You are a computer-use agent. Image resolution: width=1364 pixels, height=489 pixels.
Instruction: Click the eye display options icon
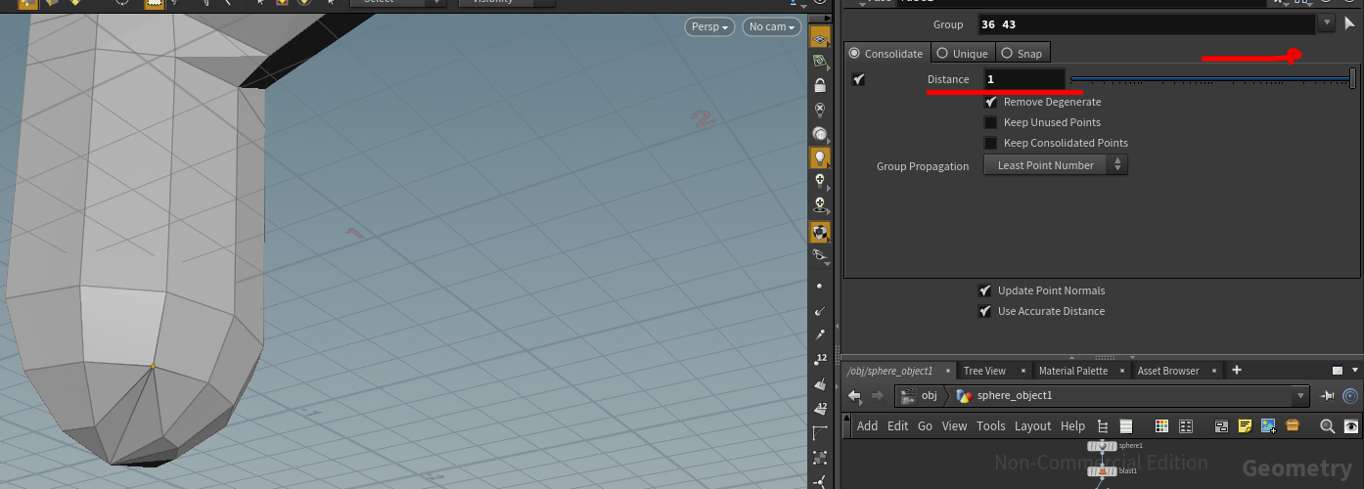[x=1351, y=426]
